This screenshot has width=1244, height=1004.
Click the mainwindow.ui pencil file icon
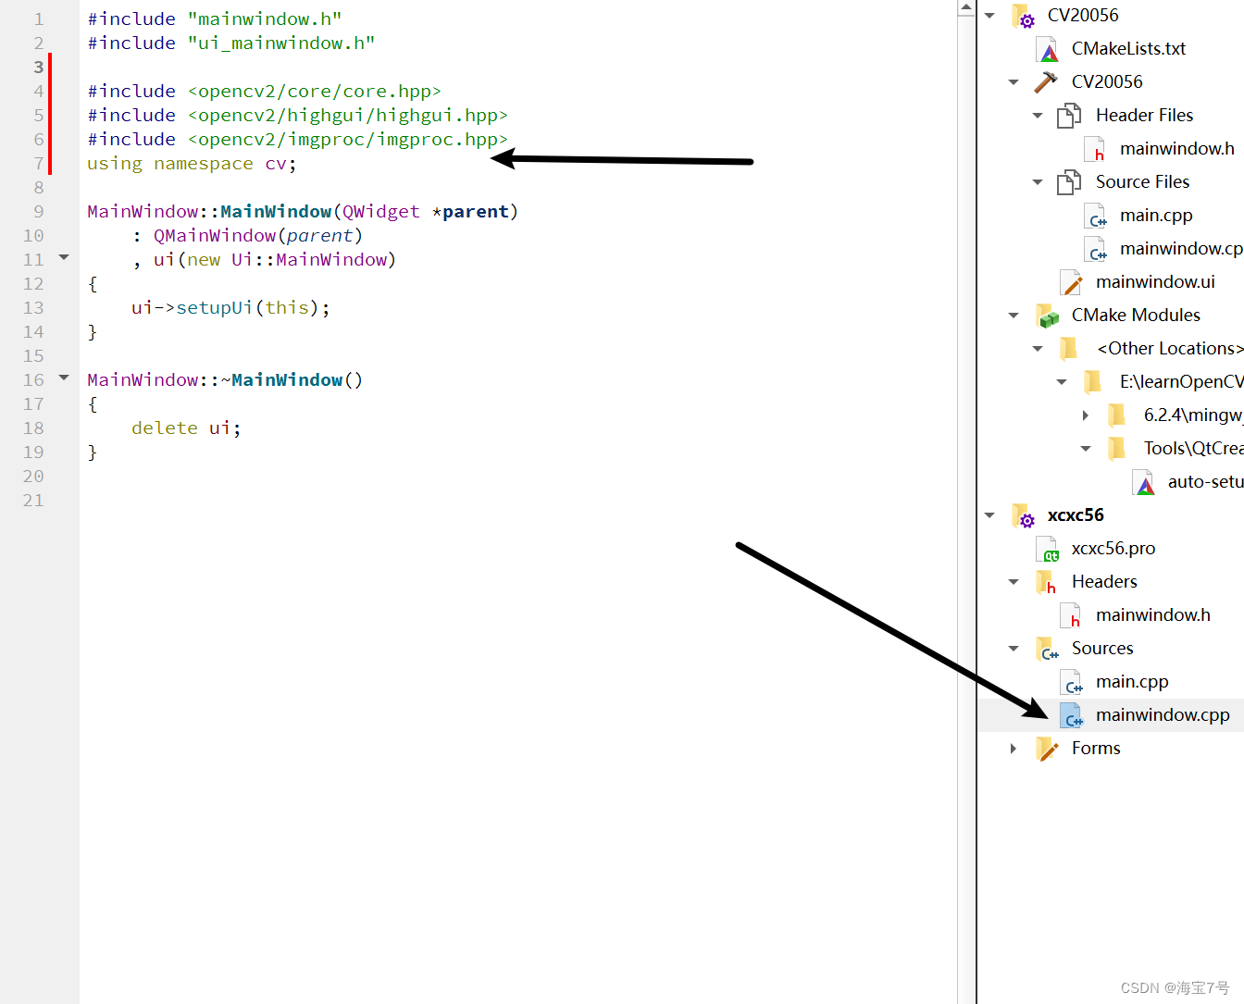pos(1071,282)
